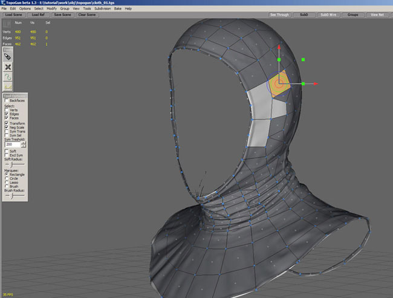Enable the Excl Sym checkbox

[7, 155]
